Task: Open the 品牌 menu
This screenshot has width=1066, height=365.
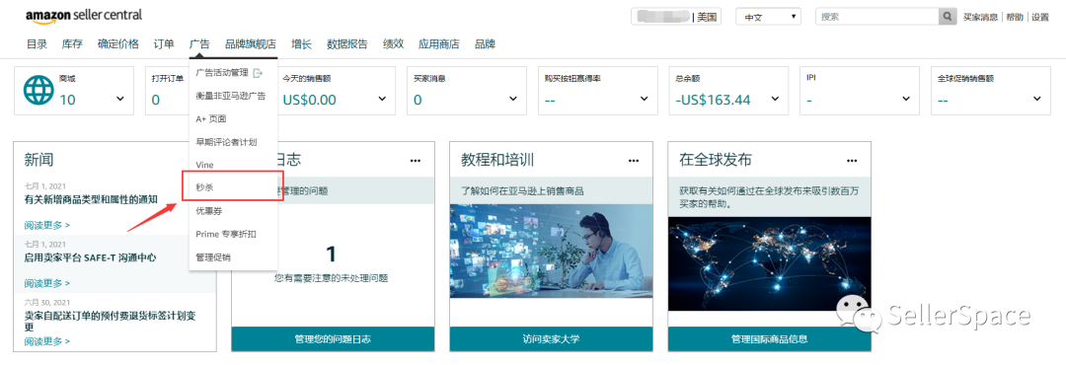Action: [485, 44]
